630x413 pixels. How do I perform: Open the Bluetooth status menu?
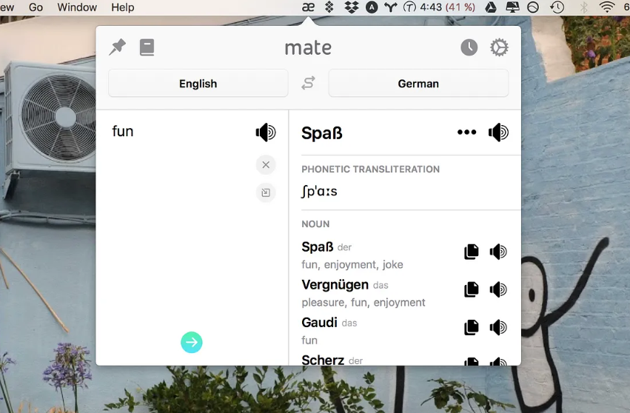click(x=584, y=7)
